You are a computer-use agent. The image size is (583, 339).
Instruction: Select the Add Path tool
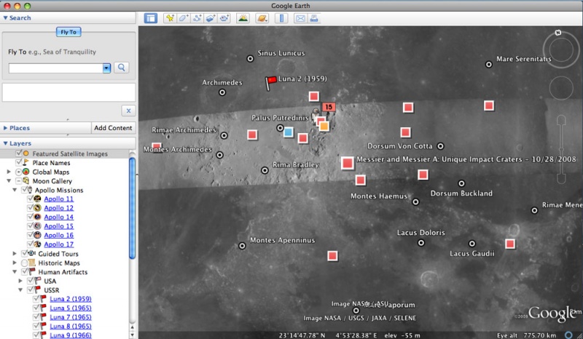pyautogui.click(x=197, y=18)
